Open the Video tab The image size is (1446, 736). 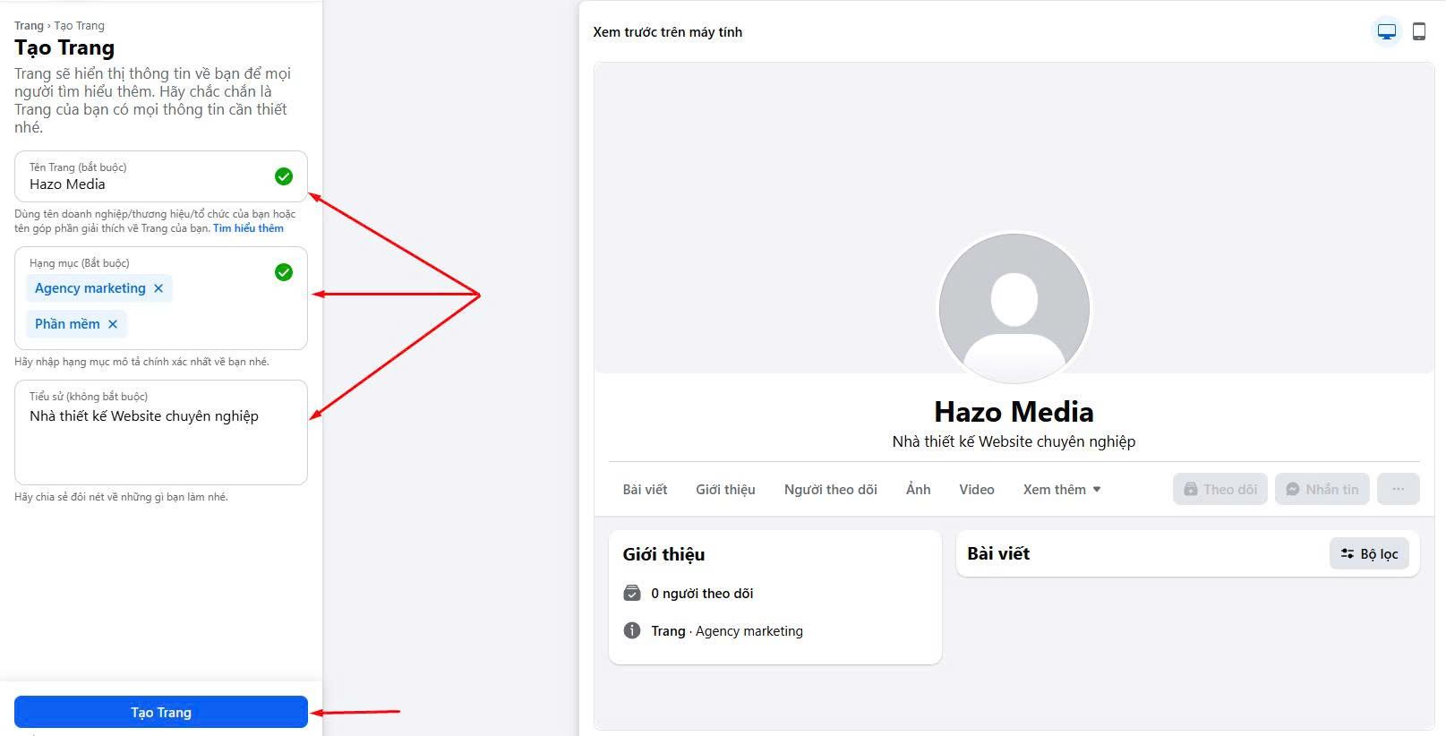(977, 490)
